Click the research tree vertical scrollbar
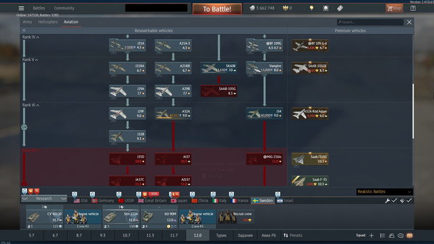This screenshot has width=434, height=244. [413, 111]
